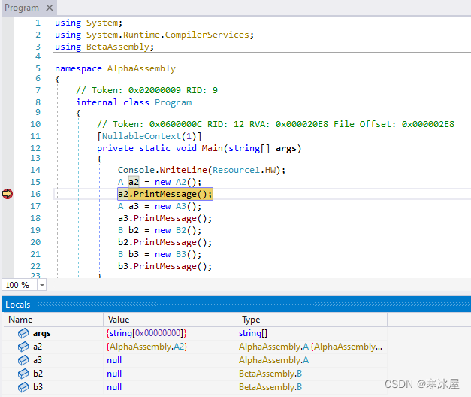Viewport: 471px width, 397px height.
Task: Click BetaAssembly in the using directive
Action: click(x=118, y=47)
